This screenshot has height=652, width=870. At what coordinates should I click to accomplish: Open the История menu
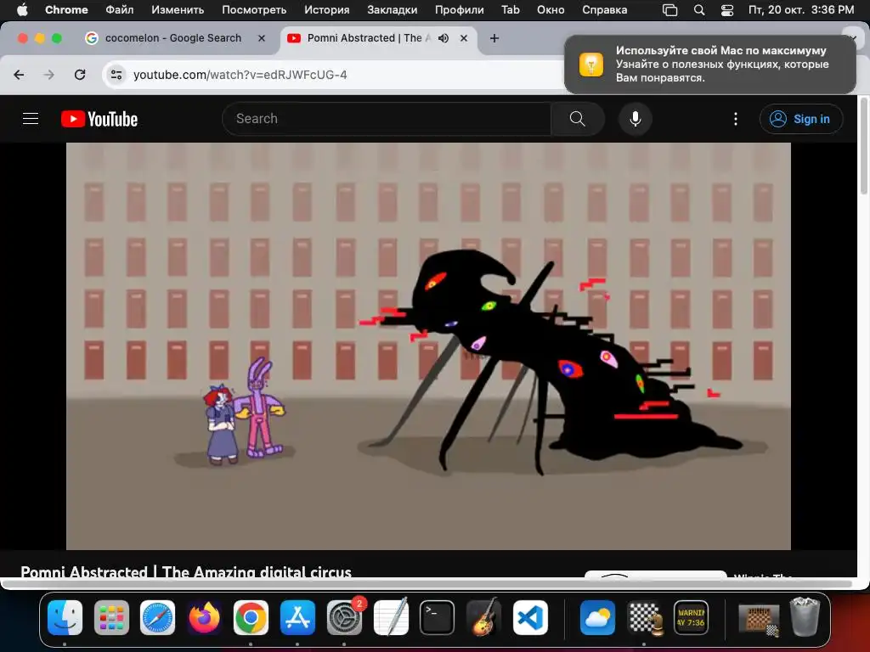click(327, 9)
